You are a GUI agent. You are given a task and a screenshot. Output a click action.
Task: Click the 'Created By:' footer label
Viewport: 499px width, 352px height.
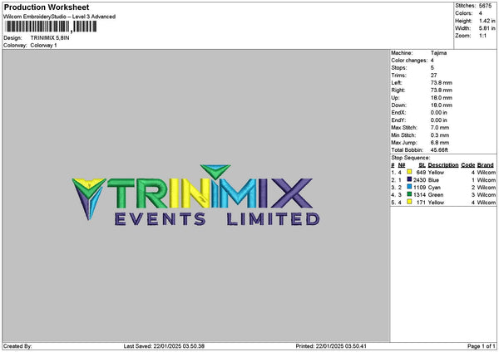[17, 346]
